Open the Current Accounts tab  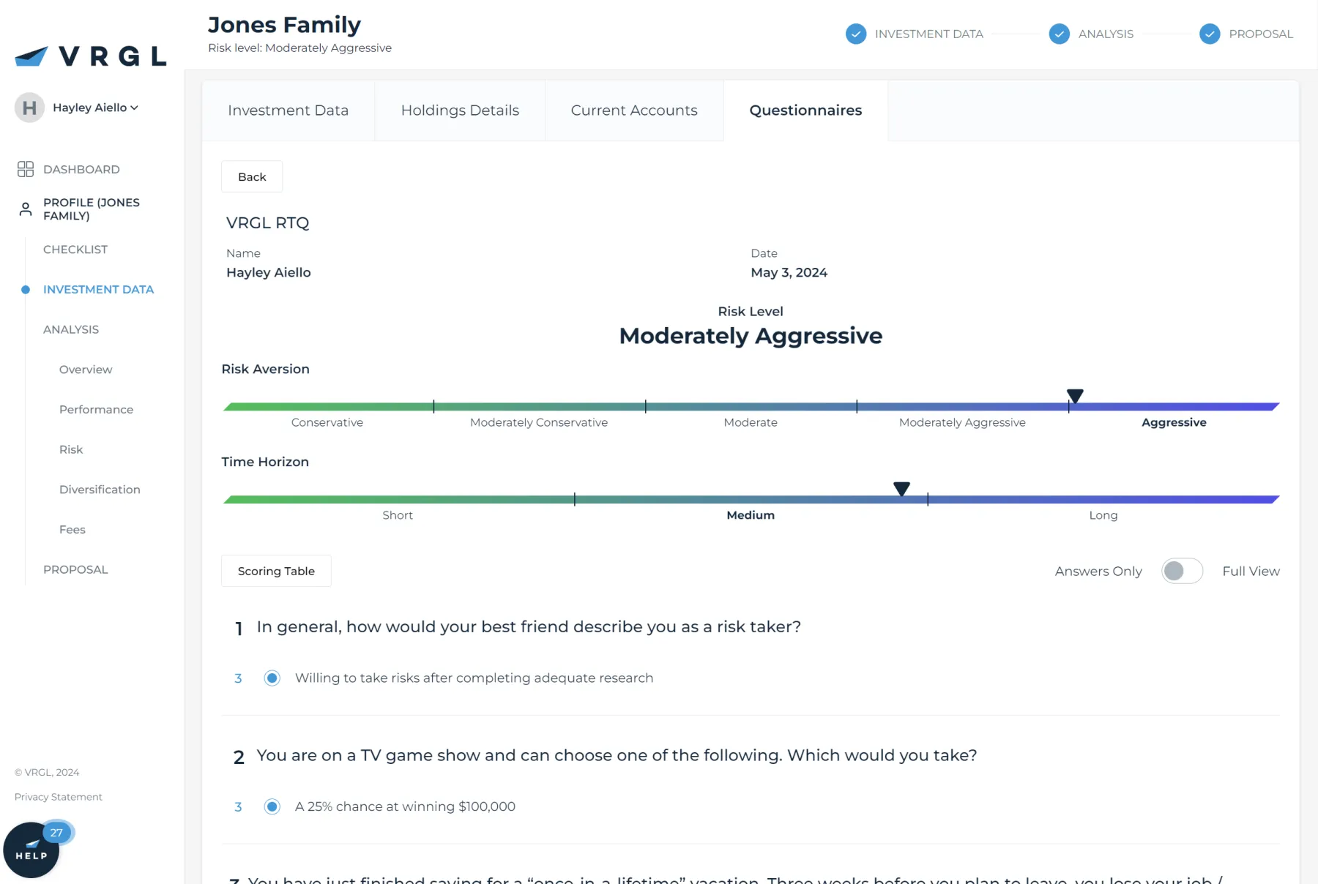[x=634, y=110]
